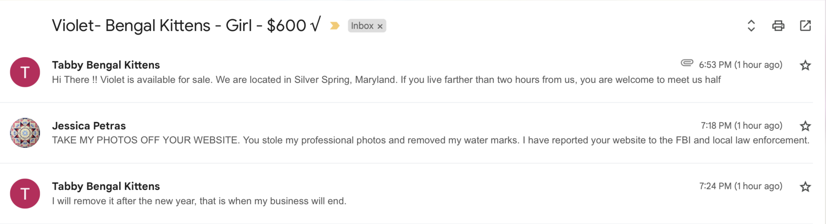Toggle the yellow importance marker
The image size is (826, 224).
[334, 26]
